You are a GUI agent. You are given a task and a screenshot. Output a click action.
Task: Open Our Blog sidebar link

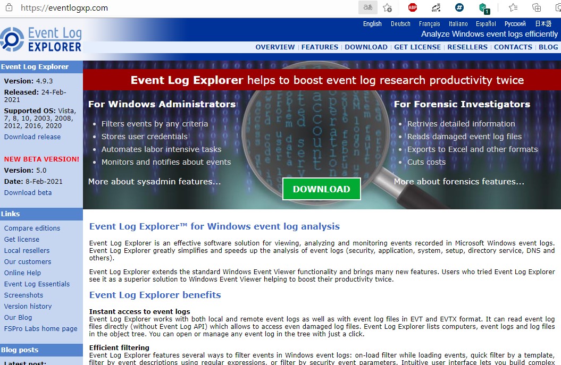18,318
